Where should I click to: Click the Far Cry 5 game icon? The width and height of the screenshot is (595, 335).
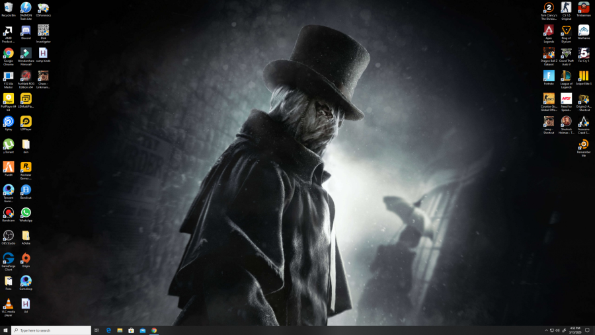[584, 54]
